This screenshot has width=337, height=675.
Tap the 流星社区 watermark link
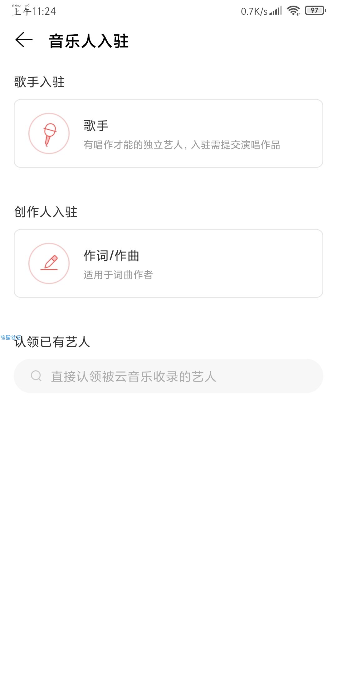(11, 337)
